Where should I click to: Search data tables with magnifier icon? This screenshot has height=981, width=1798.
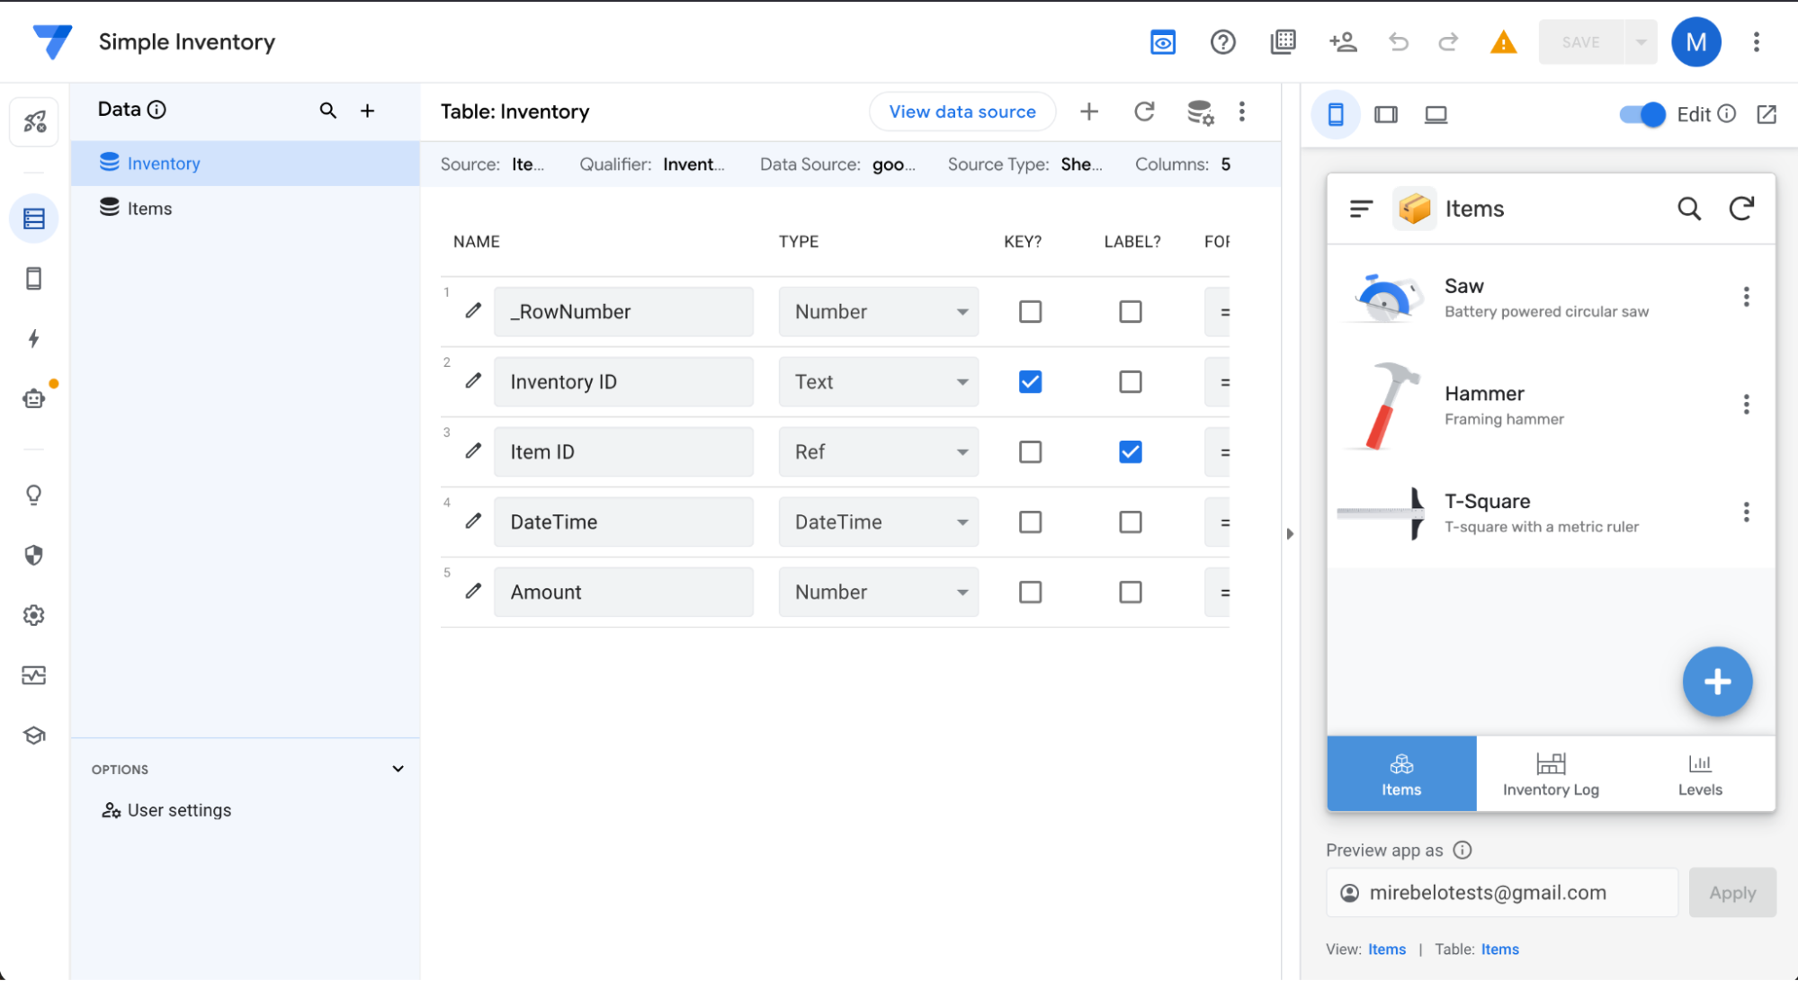tap(328, 111)
